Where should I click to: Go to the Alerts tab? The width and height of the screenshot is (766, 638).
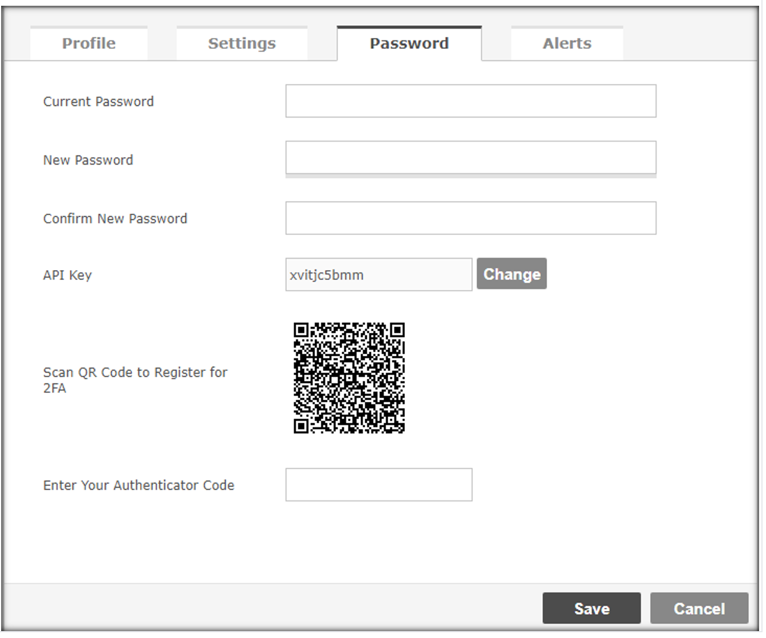click(567, 43)
